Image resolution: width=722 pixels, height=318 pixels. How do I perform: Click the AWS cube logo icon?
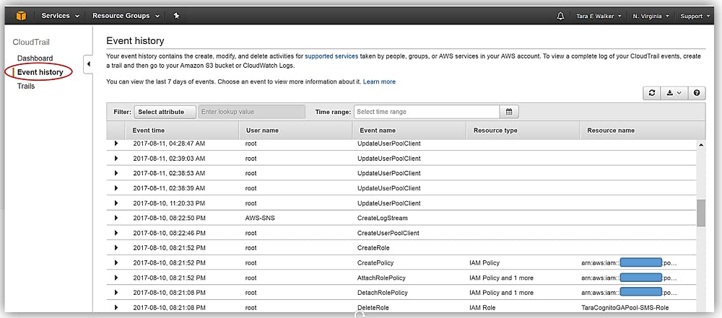(21, 15)
